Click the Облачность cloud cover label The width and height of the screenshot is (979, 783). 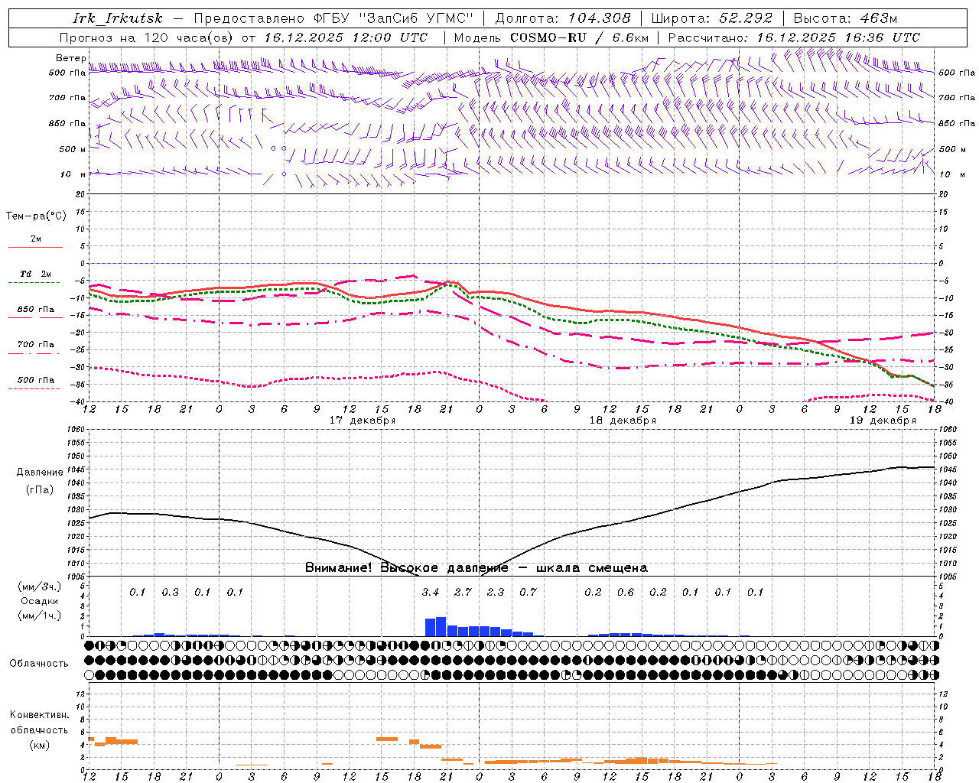39,663
